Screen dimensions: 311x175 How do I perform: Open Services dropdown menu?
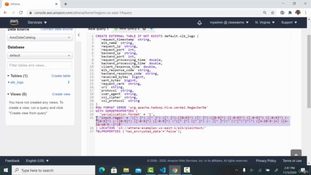coord(37,22)
